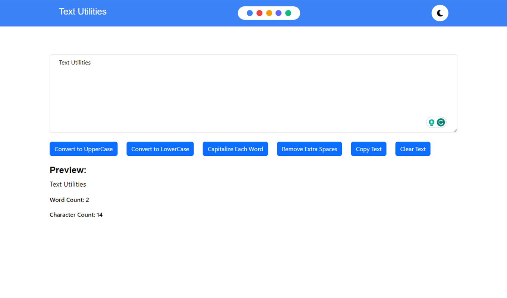Click the Word Count: 2 label
This screenshot has width=507, height=298.
pos(69,200)
